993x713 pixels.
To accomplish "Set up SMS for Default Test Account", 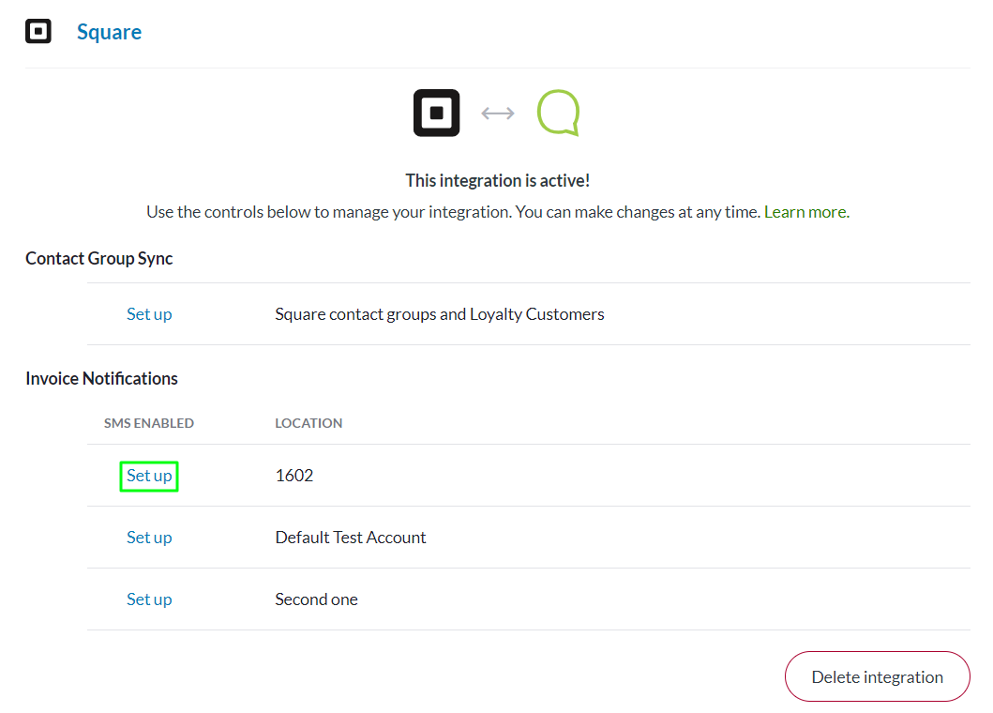I will coord(149,538).
